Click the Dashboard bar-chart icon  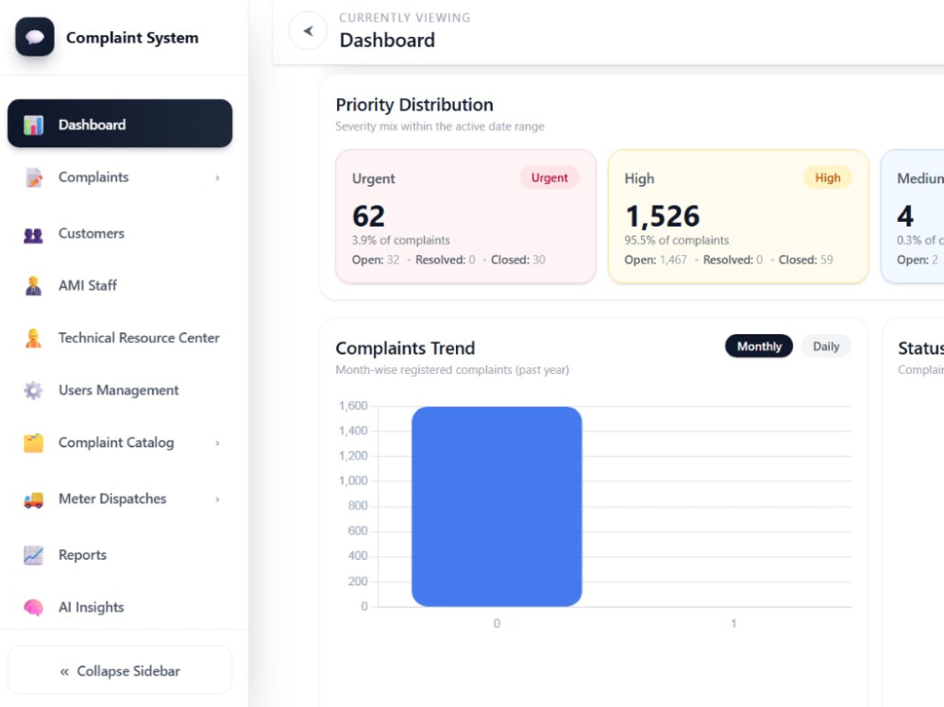tap(33, 125)
